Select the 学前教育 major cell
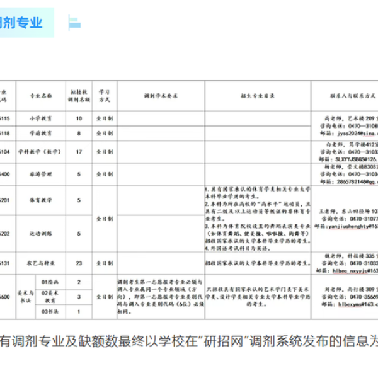Screen dimensions: 378x378 coord(41,134)
